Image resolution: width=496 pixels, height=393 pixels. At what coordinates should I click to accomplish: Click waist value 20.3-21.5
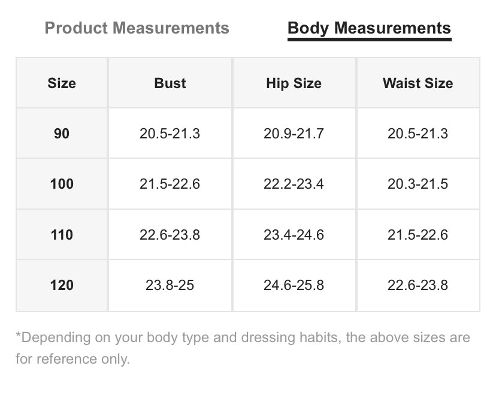[418, 184]
